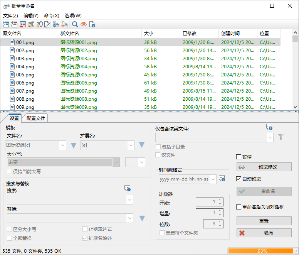Switch to the 配置文件 tab
This screenshot has width=299, height=255.
(35, 118)
